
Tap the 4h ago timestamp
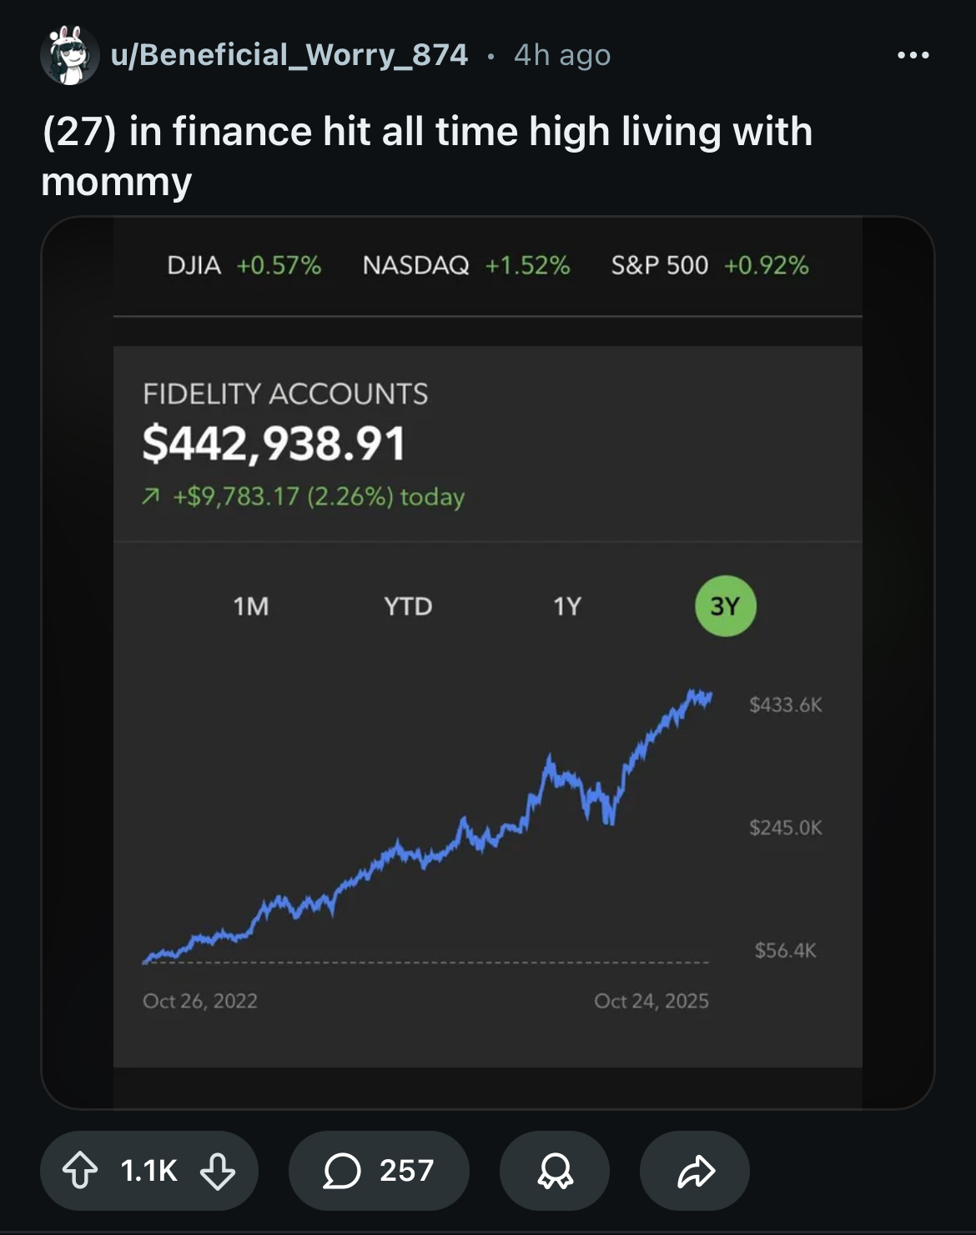tap(562, 55)
